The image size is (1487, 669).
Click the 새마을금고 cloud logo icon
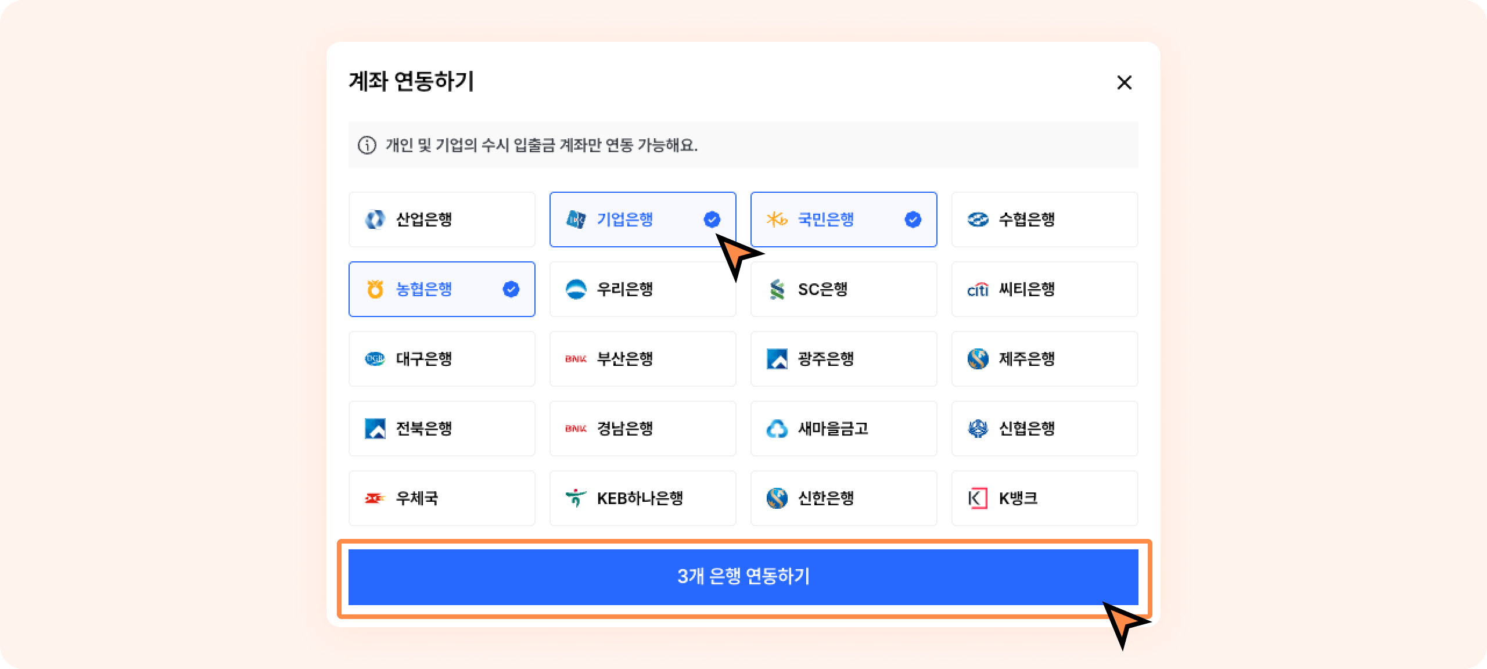click(777, 429)
